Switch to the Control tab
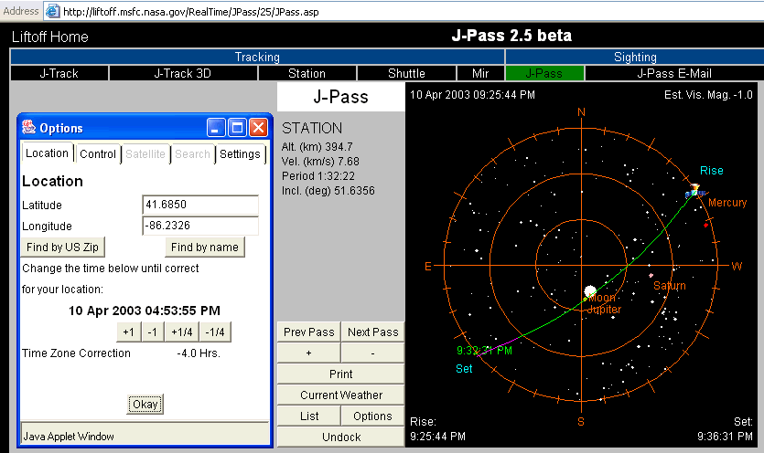This screenshot has height=453, width=764. pos(98,154)
